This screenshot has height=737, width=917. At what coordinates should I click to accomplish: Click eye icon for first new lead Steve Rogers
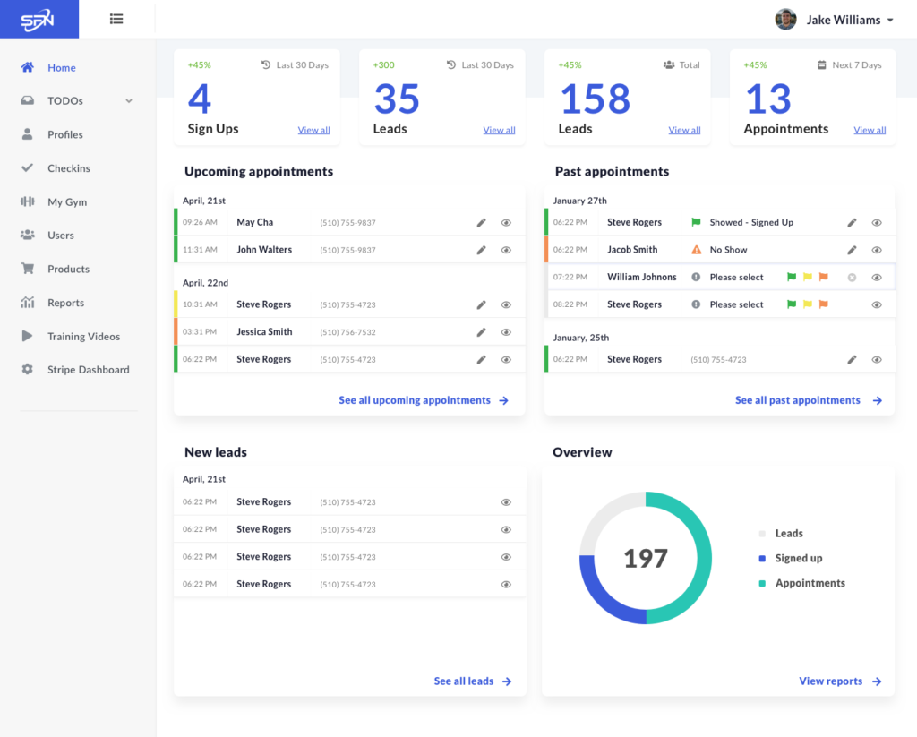coord(507,502)
